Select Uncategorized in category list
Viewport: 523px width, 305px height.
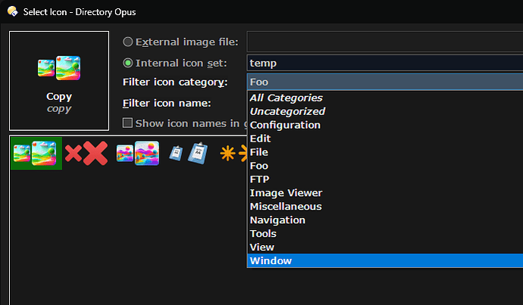[x=287, y=111]
